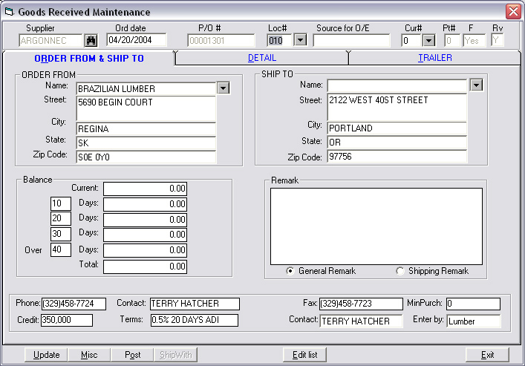The height and width of the screenshot is (366, 525).
Task: Click the P/O # field
Action: [221, 41]
